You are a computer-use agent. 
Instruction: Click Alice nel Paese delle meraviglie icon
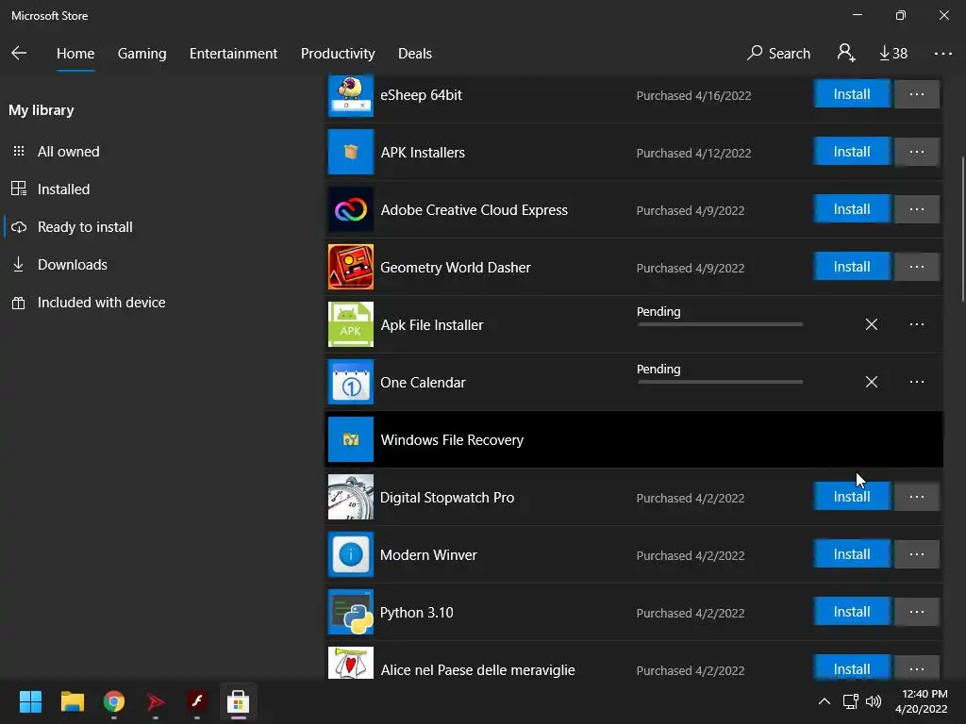351,663
